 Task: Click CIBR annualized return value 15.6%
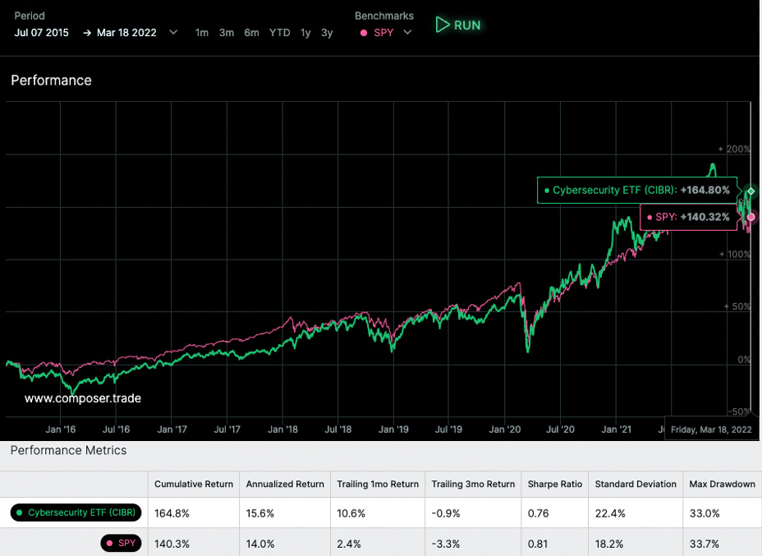point(259,513)
